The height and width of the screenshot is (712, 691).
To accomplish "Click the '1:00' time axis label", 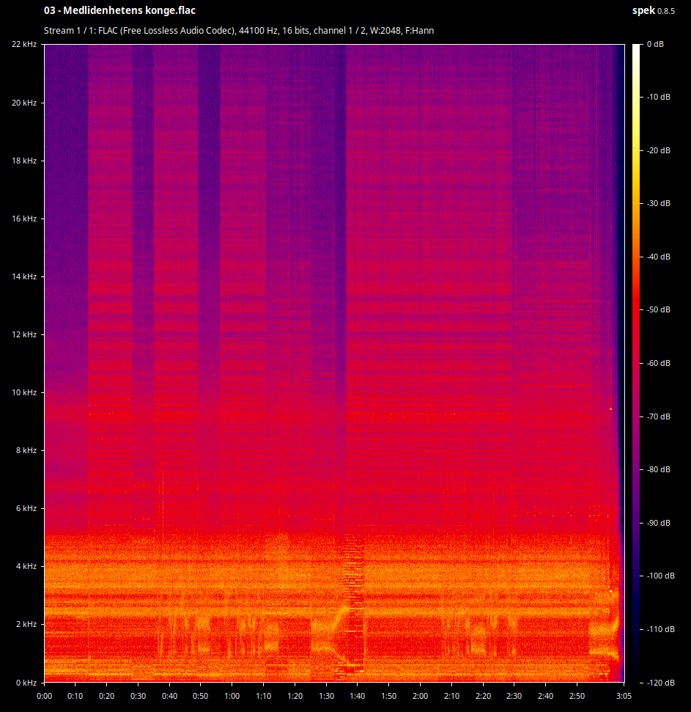I will 232,696.
